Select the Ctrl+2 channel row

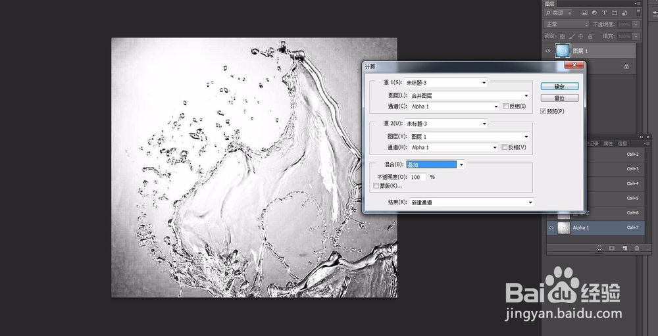coord(615,155)
